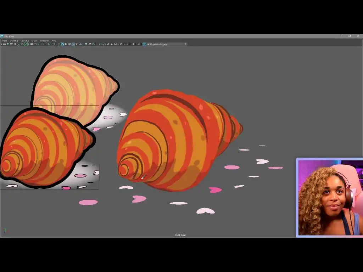The height and width of the screenshot is (272, 363).
Task: Toggle the Motion Blur icon
Action: pos(90,44)
